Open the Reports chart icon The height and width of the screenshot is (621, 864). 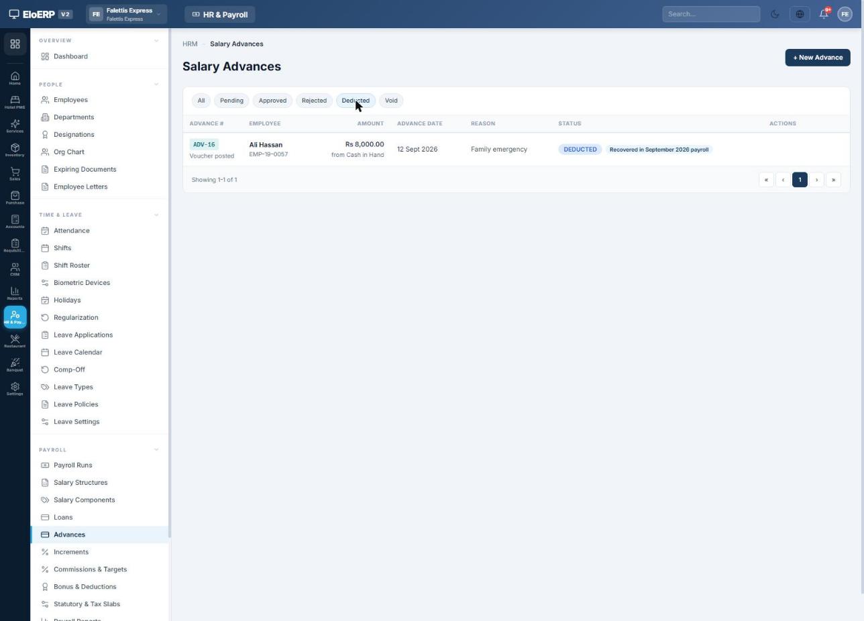(15, 294)
